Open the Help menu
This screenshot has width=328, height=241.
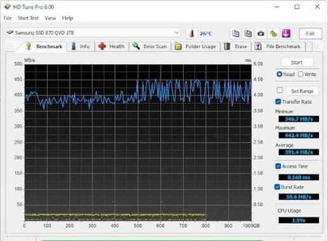point(67,18)
